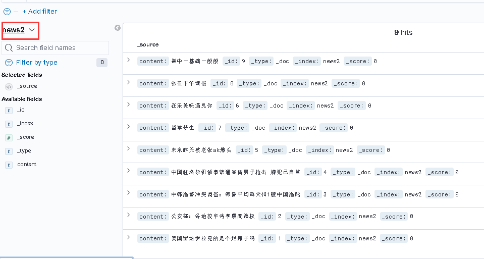
Task: Expand the document row with _id 8
Action: click(x=129, y=82)
